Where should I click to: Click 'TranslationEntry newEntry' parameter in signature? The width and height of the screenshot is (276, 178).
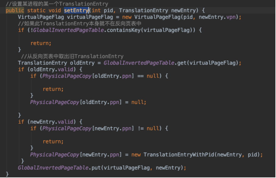[x=157, y=11]
